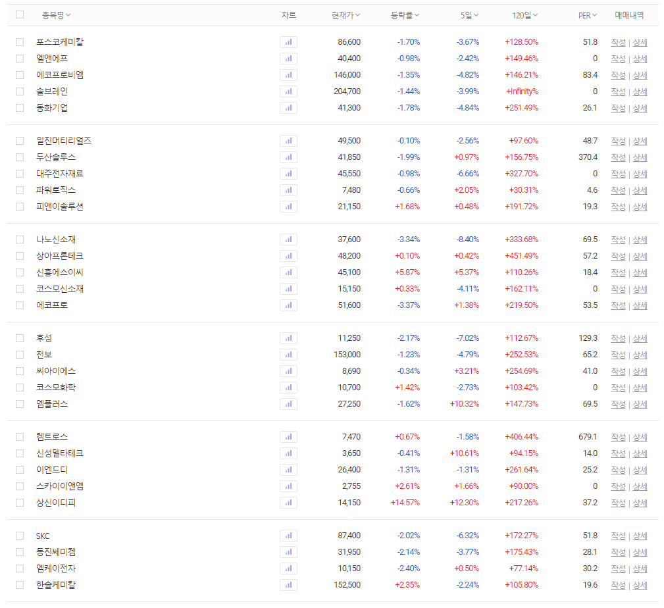Check the box for 후성
Image resolution: width=664 pixels, height=608 pixels.
(20, 338)
